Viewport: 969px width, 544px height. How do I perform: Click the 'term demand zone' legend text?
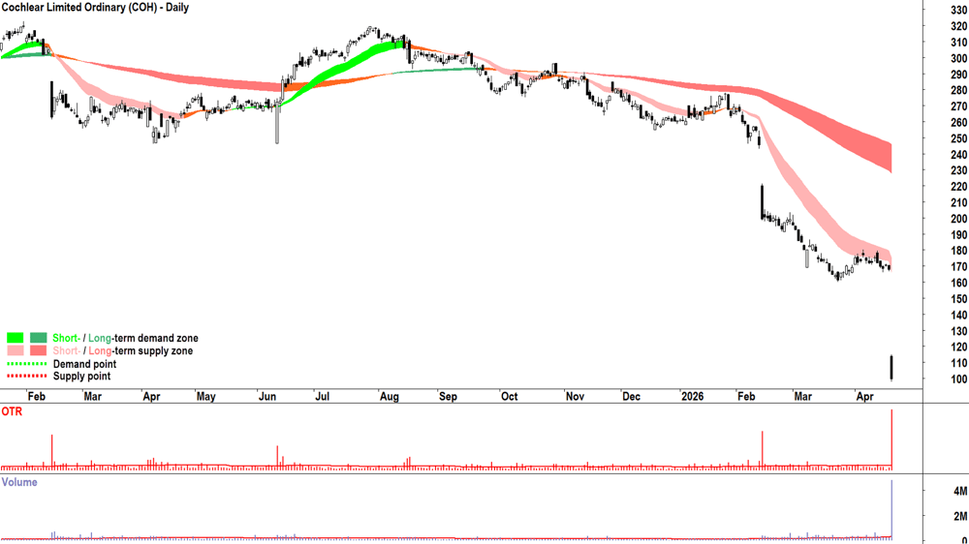[x=157, y=339]
